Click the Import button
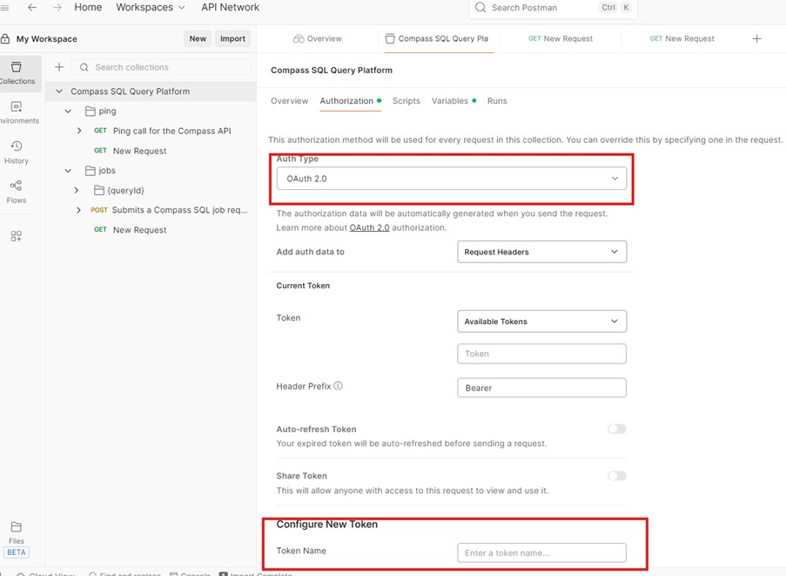The image size is (786, 576). [x=232, y=38]
